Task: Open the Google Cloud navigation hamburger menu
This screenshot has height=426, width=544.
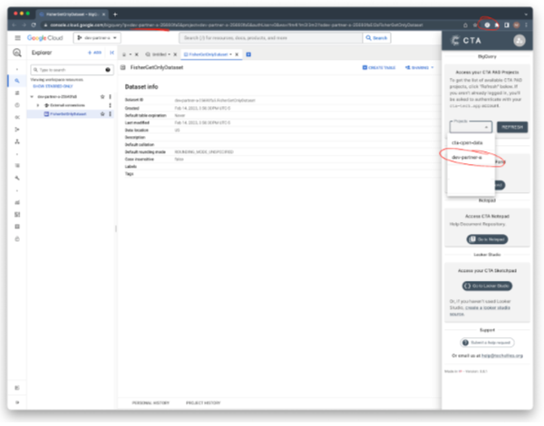Action: click(x=18, y=38)
